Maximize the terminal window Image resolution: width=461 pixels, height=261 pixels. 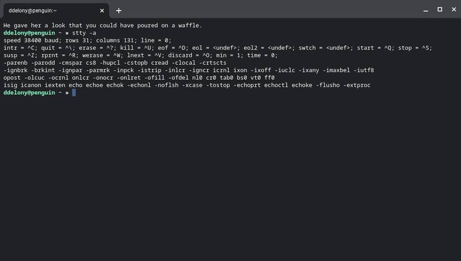(440, 9)
